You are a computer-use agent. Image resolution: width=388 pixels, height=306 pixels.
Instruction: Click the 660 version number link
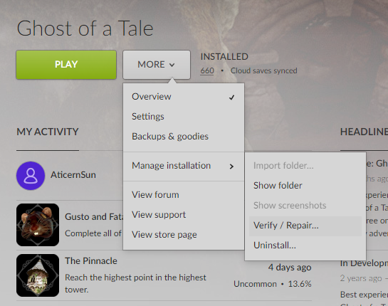click(207, 70)
